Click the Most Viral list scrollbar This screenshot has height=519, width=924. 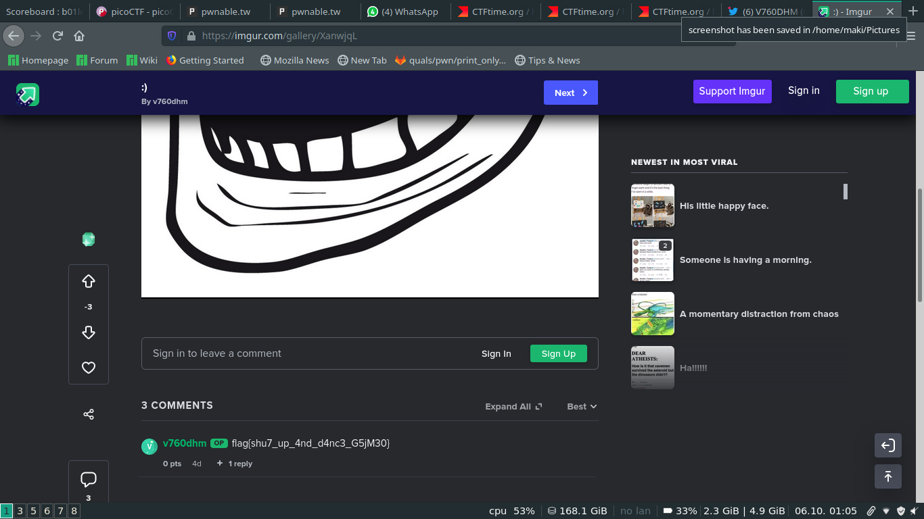pos(846,191)
